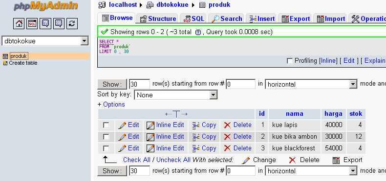Screen dimensions: 386x181
Task: Sort by the nama column header
Action: (295, 114)
